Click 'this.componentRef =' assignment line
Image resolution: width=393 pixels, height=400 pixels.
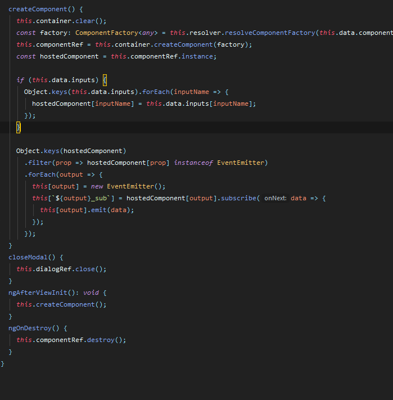[x=134, y=44]
